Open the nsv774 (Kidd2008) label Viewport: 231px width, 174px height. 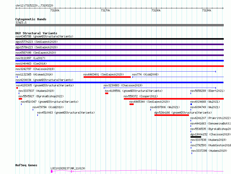(x=145, y=74)
